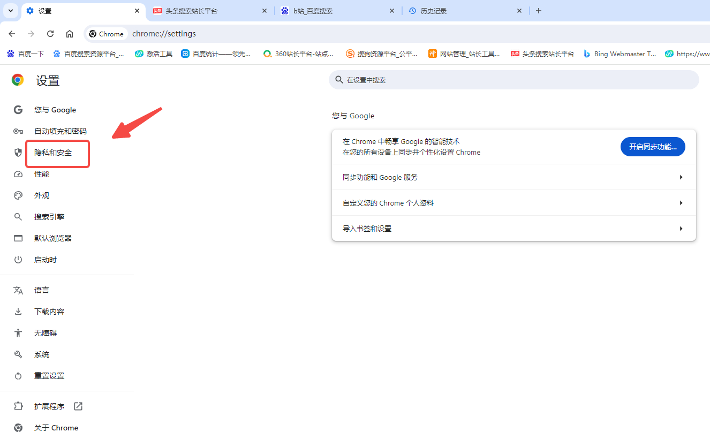This screenshot has width=710, height=447.
Task: Open 启动时 settings
Action: click(46, 260)
